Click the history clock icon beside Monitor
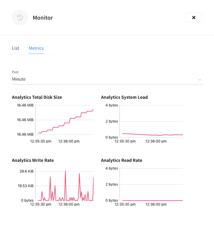 (20, 18)
